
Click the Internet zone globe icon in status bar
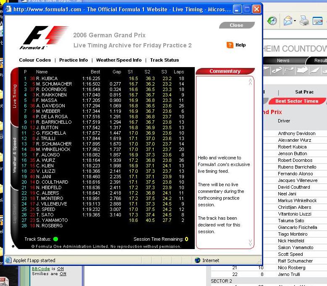click(197, 260)
